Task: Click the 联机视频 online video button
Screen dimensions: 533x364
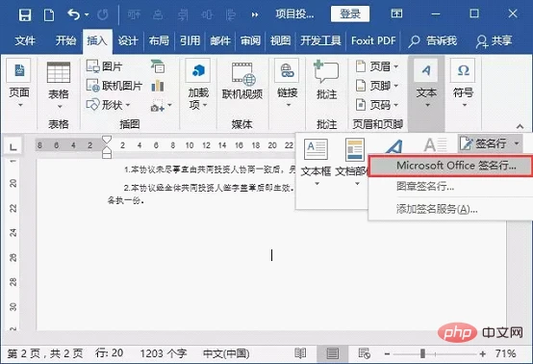Action: point(242,81)
